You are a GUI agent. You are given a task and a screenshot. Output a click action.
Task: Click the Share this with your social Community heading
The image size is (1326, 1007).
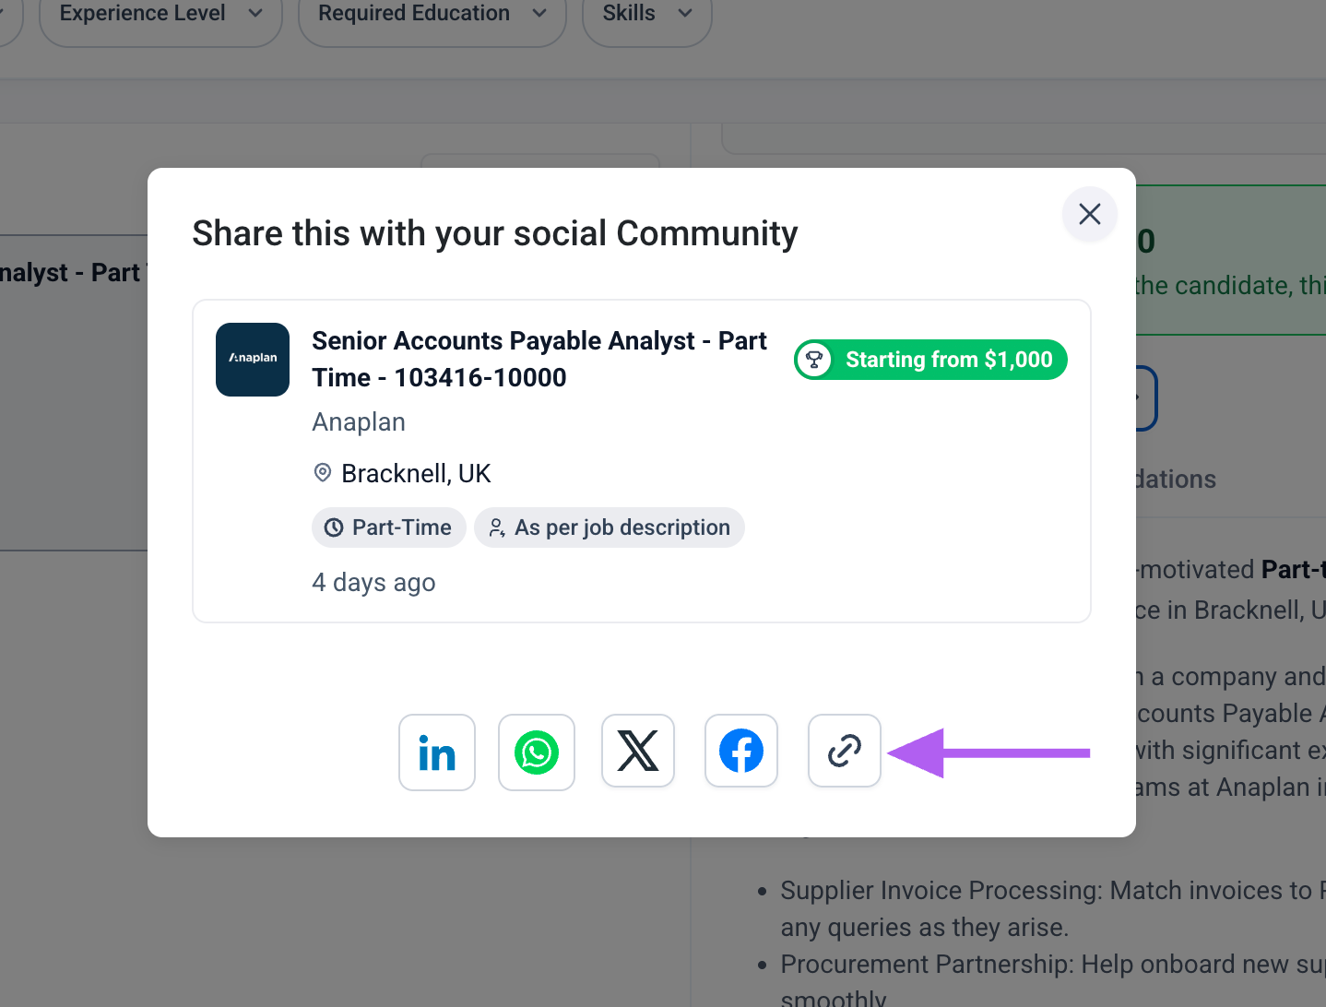coord(495,233)
